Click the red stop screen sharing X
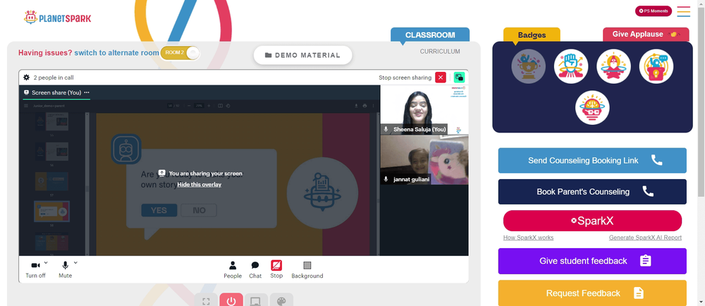The height and width of the screenshot is (306, 705). pyautogui.click(x=441, y=78)
